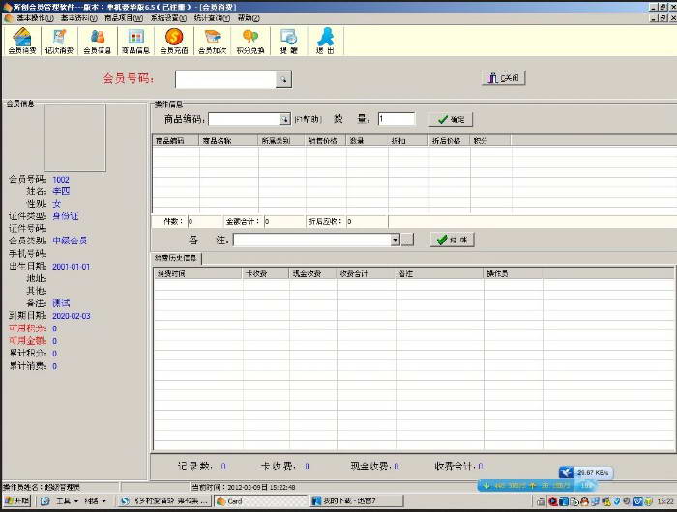This screenshot has width=677, height=512.
Task: Click the search icon beside 会员号码 field
Action: click(283, 80)
